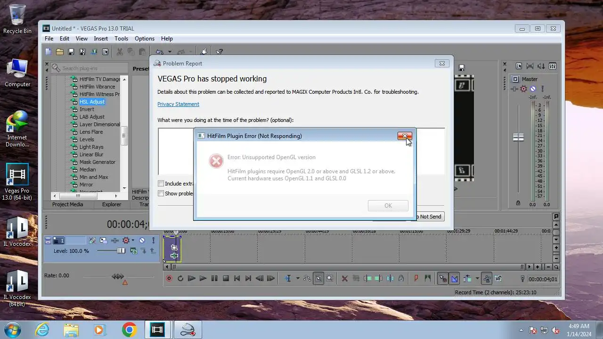This screenshot has height=339, width=603.
Task: Click the New project toolbar icon
Action: click(49, 52)
